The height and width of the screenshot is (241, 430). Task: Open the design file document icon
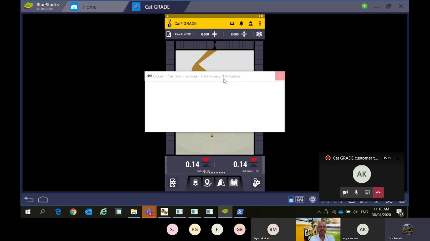169,34
